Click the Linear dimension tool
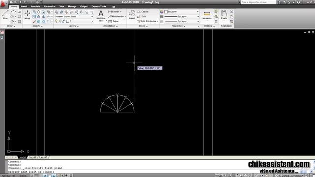This screenshot has height=177, width=315. click(x=115, y=12)
